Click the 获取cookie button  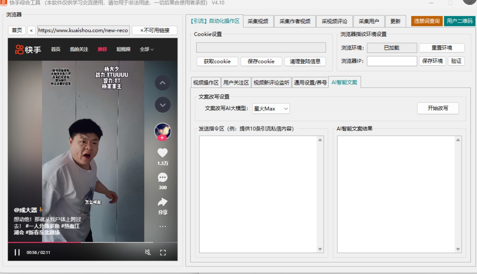(217, 62)
